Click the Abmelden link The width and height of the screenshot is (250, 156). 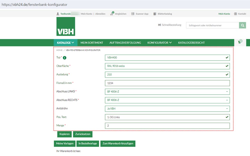100,14
